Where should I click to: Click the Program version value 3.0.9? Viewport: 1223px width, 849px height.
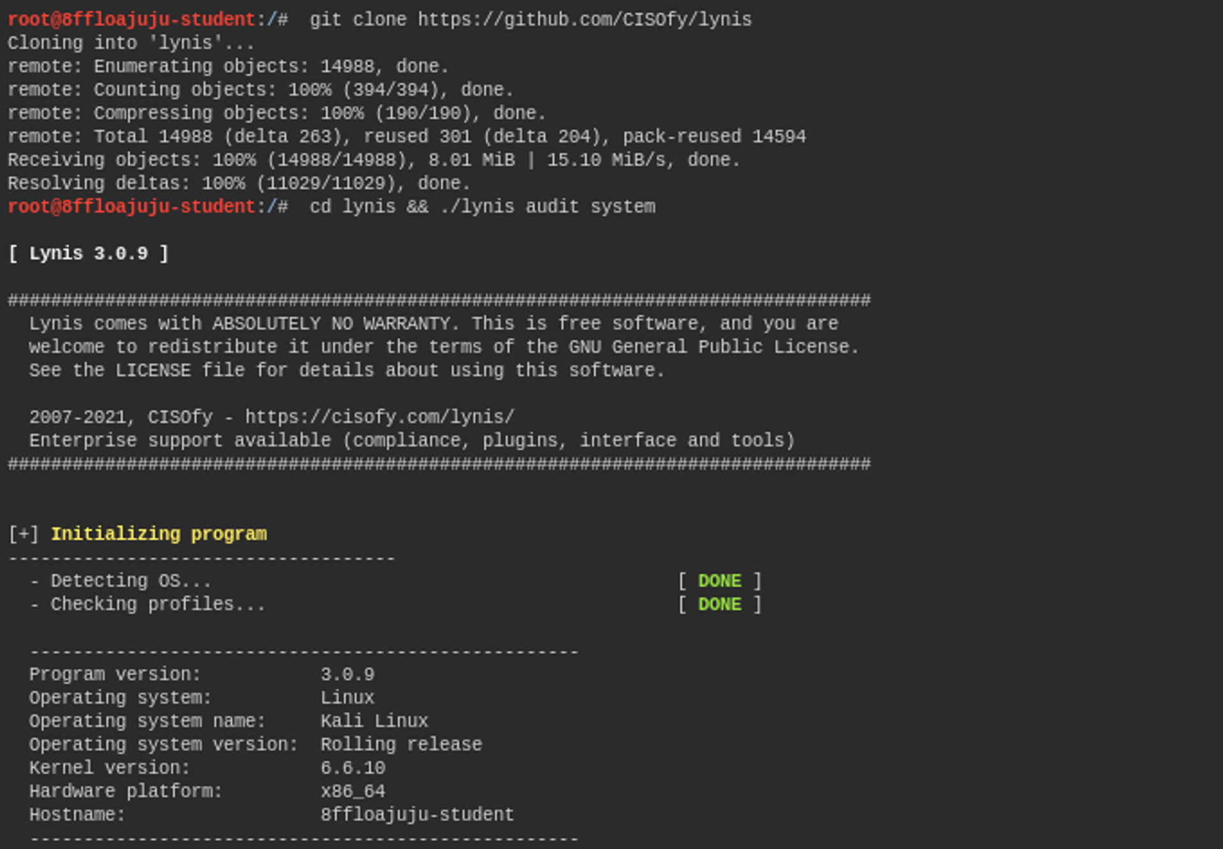[x=347, y=674]
